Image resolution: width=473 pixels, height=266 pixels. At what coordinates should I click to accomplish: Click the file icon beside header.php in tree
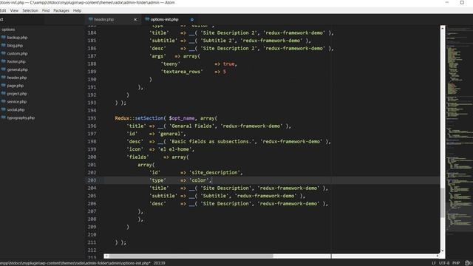[x=3, y=78]
